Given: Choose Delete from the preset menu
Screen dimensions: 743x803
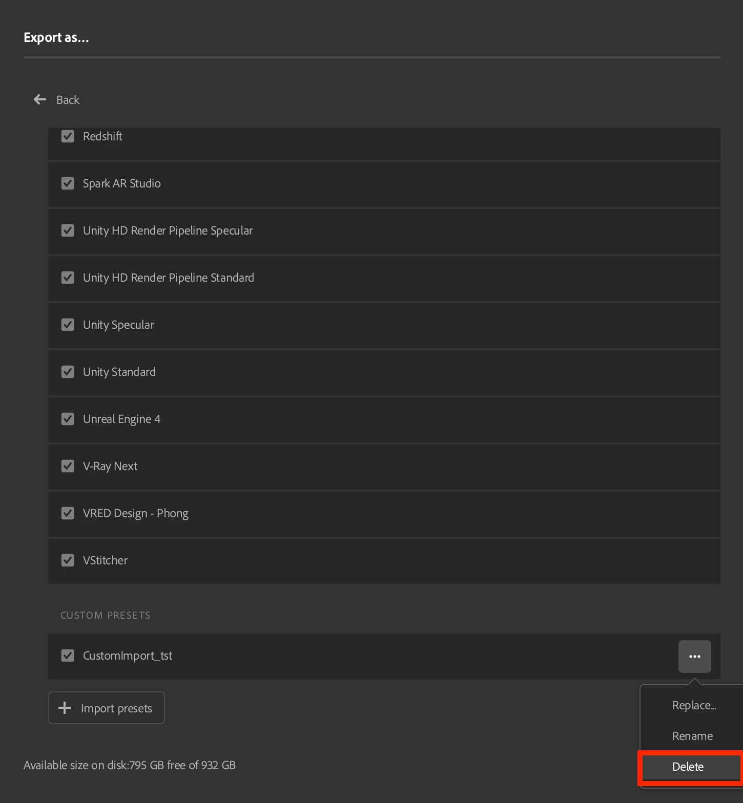Looking at the screenshot, I should [688, 767].
